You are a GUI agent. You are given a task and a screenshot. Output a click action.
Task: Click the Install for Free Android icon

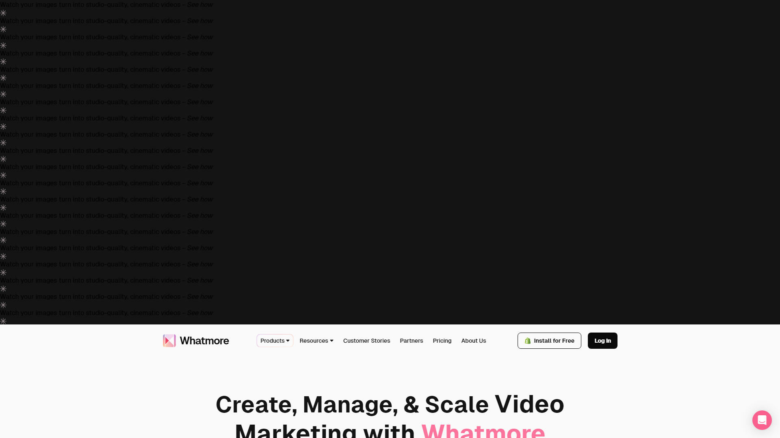[x=528, y=341]
